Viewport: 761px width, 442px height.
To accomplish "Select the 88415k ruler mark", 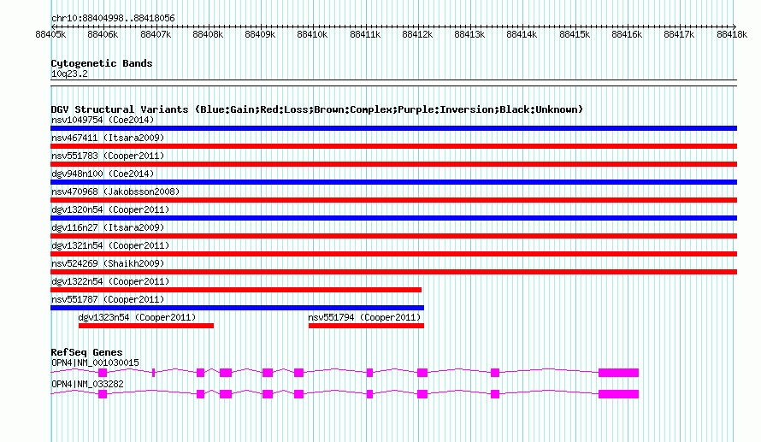I will 575,34.
